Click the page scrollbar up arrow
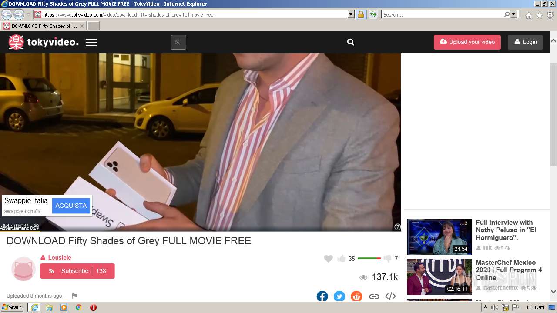The width and height of the screenshot is (557, 313). click(x=554, y=40)
